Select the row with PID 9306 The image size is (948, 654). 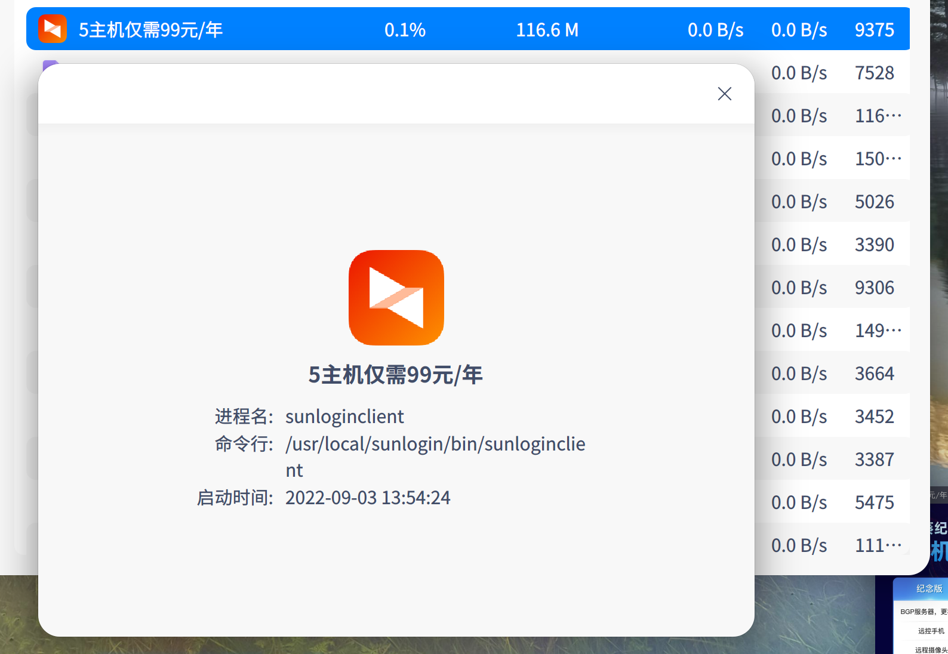coord(832,287)
